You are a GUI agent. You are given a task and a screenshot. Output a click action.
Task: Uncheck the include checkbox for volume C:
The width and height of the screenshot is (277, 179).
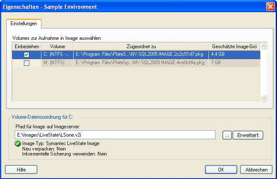(27, 54)
